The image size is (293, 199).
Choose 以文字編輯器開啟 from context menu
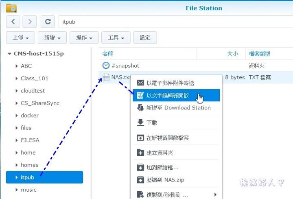(x=176, y=95)
